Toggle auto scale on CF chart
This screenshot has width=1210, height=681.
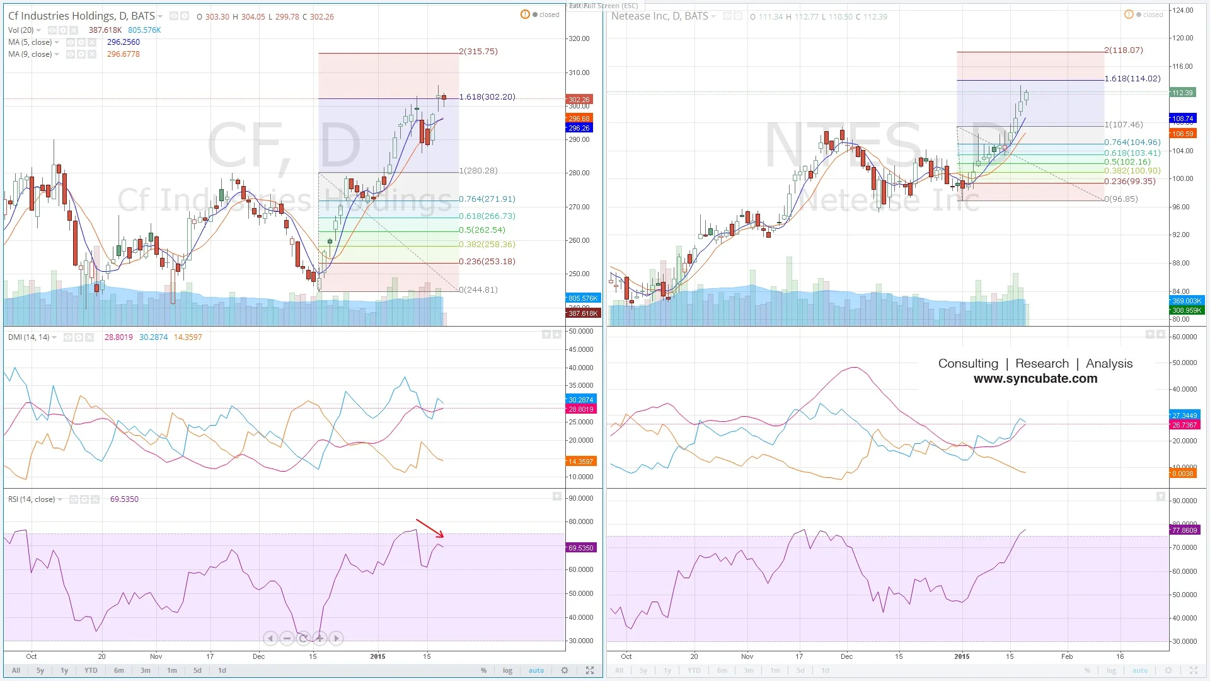click(x=536, y=670)
